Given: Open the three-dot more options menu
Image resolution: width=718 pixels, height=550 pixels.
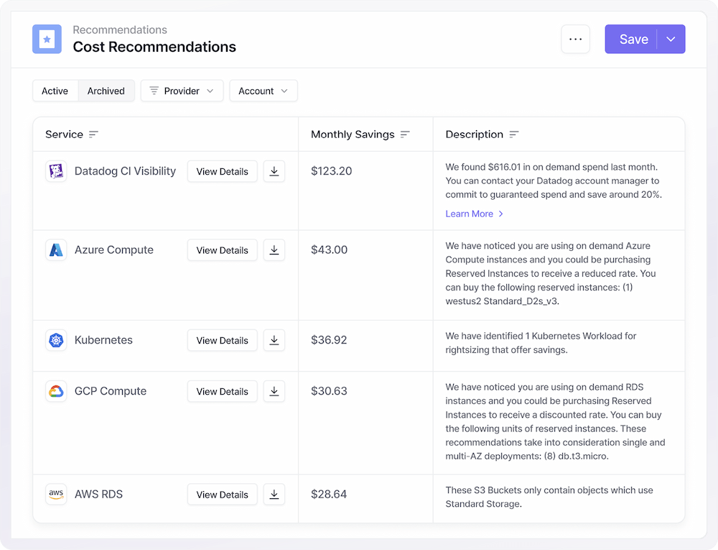Looking at the screenshot, I should (575, 40).
